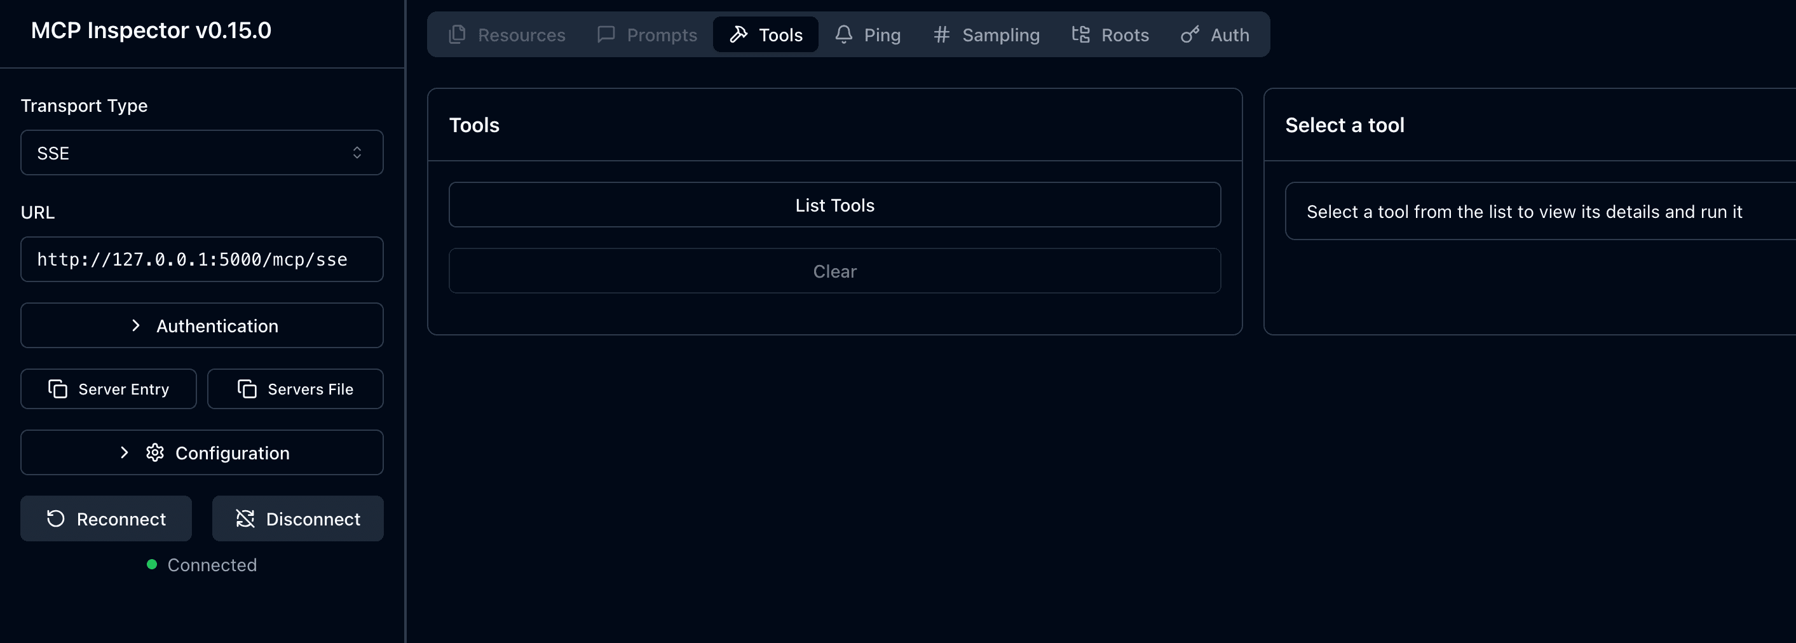
Task: Click the URL input field
Action: point(202,259)
